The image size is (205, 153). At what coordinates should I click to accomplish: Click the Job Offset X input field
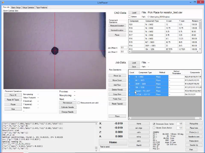click(x=123, y=47)
